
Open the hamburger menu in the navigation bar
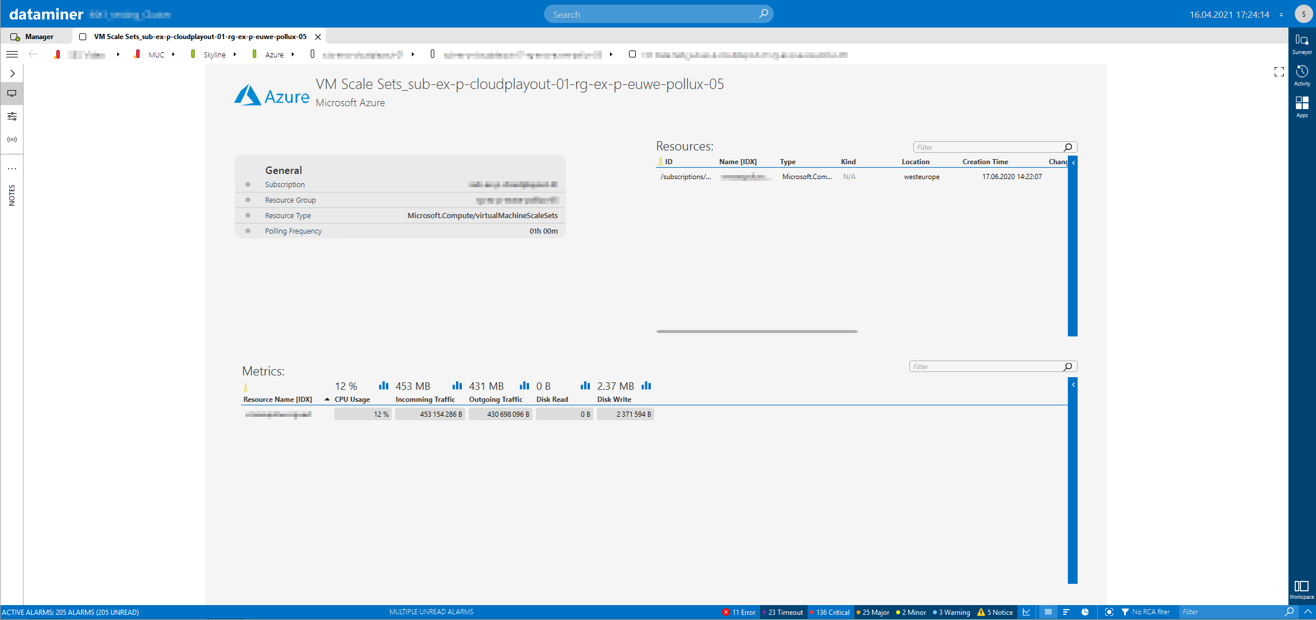pos(12,55)
